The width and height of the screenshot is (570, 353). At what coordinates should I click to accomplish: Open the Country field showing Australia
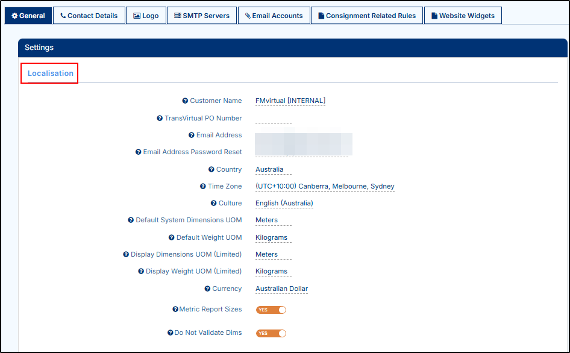point(269,170)
